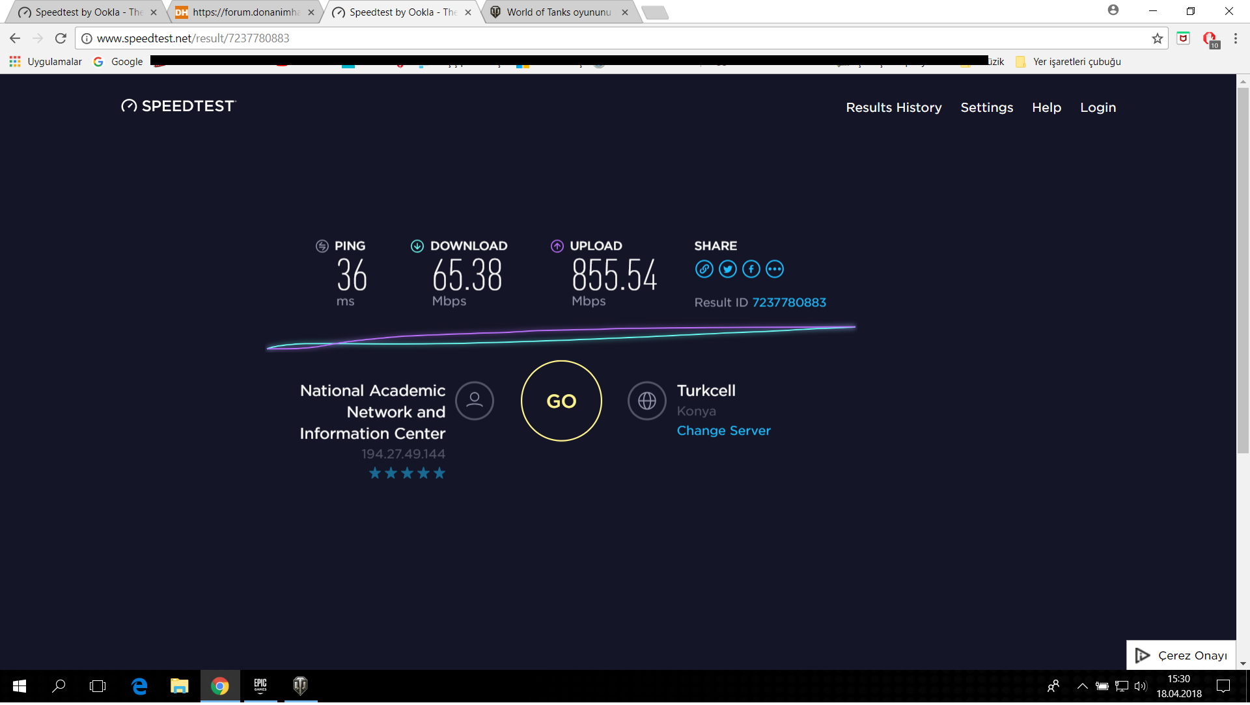Close the forum.donanimhaber tab
1250x705 pixels.
[x=311, y=12]
